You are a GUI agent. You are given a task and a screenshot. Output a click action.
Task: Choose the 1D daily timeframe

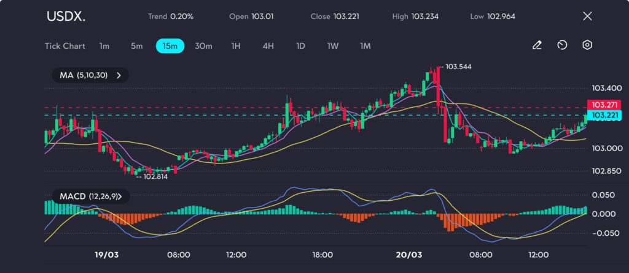point(300,45)
